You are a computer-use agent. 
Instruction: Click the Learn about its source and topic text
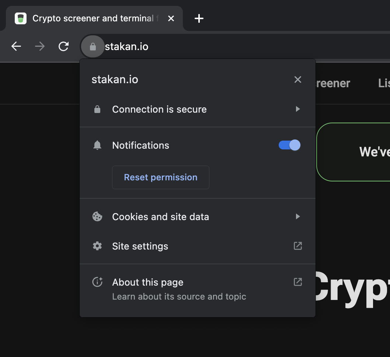(x=179, y=297)
